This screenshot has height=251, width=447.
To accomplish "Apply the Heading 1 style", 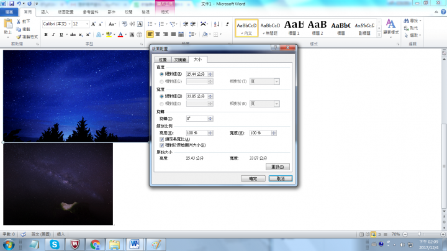I will (x=294, y=28).
